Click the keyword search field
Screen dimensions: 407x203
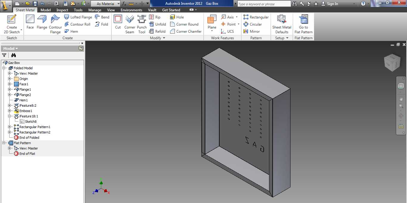click(x=264, y=4)
